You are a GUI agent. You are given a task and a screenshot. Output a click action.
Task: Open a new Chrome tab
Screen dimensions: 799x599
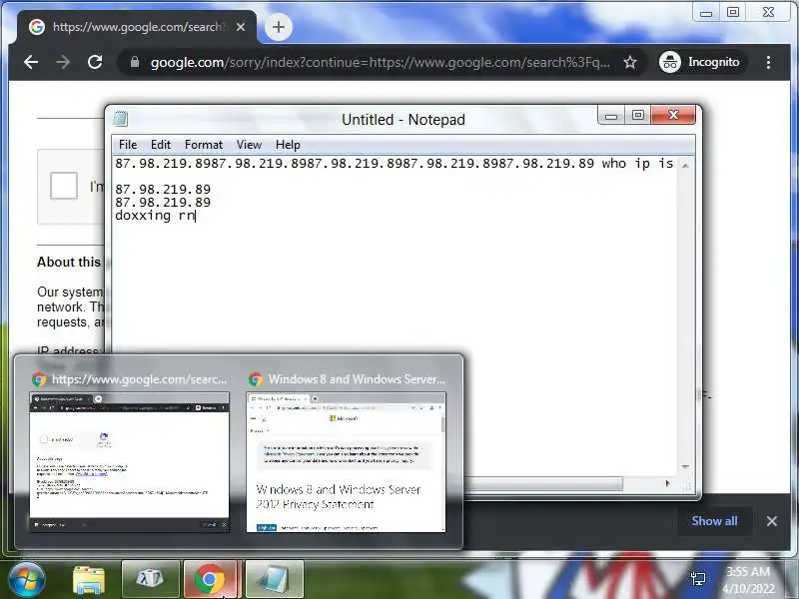(x=279, y=27)
